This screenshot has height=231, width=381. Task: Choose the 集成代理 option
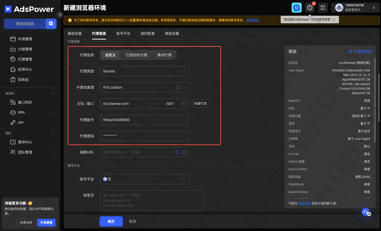pos(164,55)
